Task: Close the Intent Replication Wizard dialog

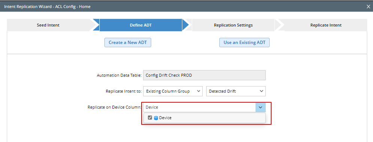Action: click(368, 7)
